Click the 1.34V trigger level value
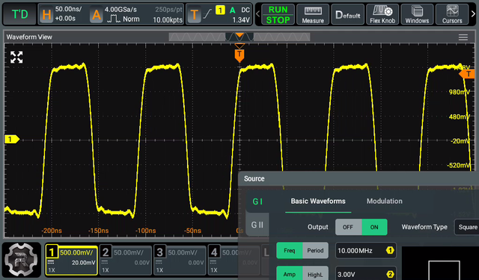The height and width of the screenshot is (280, 479). [241, 20]
